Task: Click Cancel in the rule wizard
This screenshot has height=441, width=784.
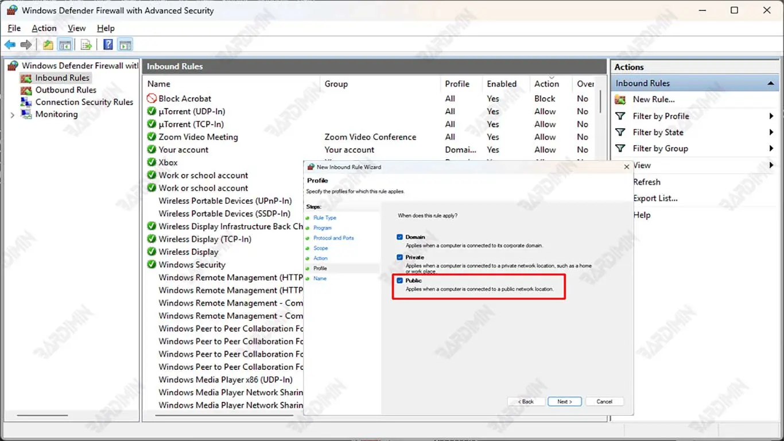Action: 604,401
